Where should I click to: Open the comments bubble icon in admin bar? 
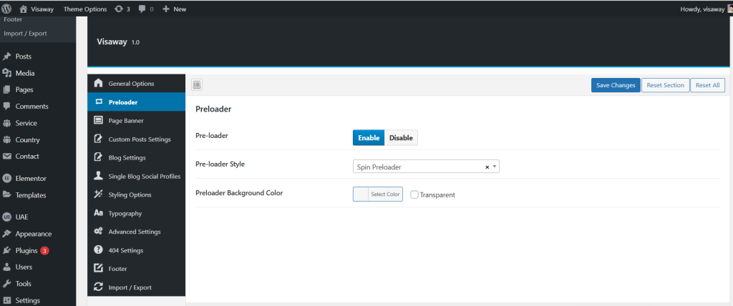pos(142,9)
